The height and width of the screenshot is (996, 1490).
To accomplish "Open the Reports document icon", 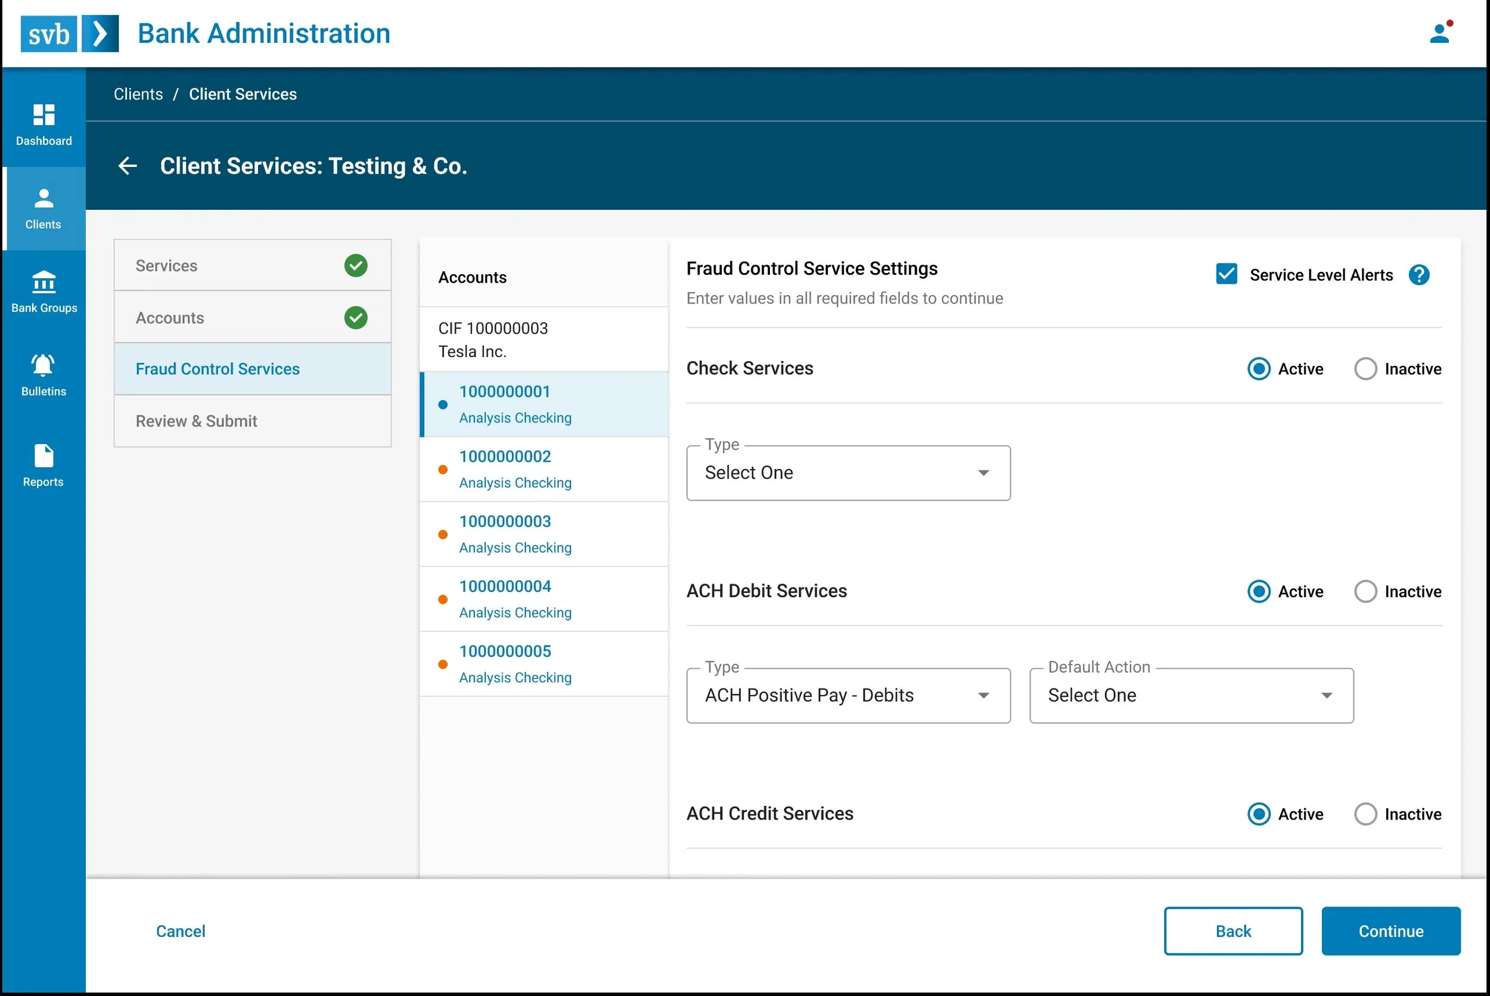I will pyautogui.click(x=43, y=456).
